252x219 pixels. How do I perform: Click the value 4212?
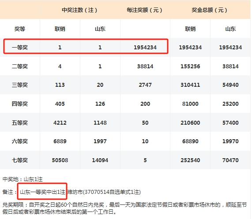point(60,123)
